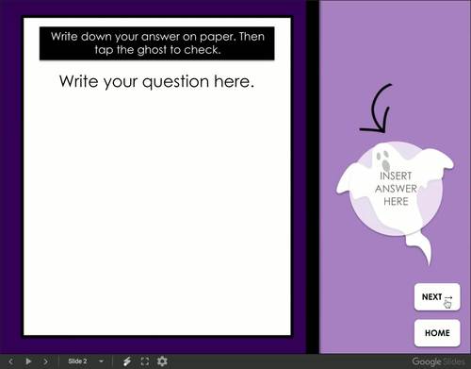Start the slideshow play button
The image size is (471, 369).
(x=28, y=361)
